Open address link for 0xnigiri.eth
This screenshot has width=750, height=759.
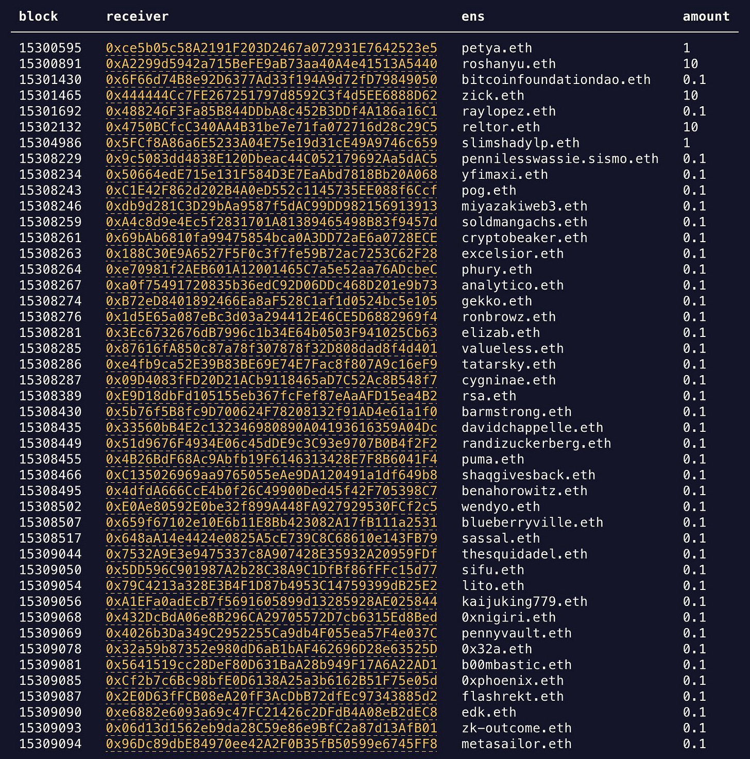tap(271, 617)
